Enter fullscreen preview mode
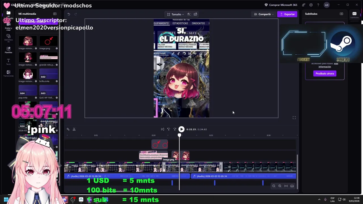The image size is (363, 204). click(x=294, y=118)
